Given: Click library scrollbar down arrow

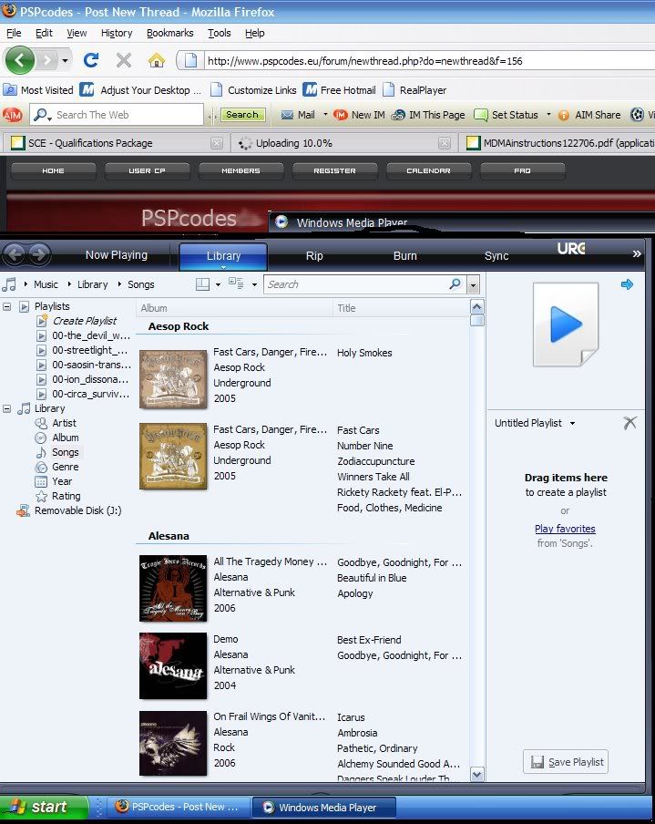Looking at the screenshot, I should pyautogui.click(x=477, y=774).
